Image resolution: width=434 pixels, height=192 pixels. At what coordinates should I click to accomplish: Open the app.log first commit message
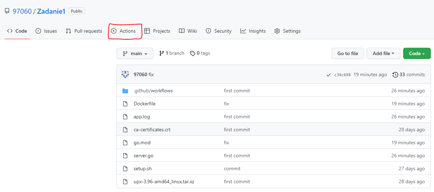pyautogui.click(x=237, y=117)
